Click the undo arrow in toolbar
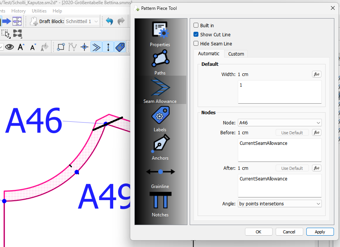Image resolution: width=340 pixels, height=247 pixels. click(109, 22)
